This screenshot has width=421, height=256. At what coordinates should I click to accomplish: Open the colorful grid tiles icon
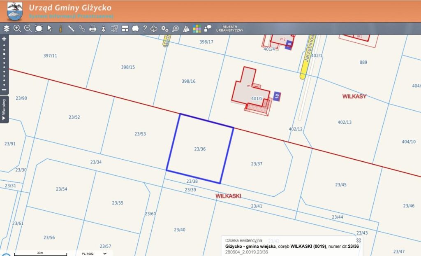pyautogui.click(x=197, y=28)
